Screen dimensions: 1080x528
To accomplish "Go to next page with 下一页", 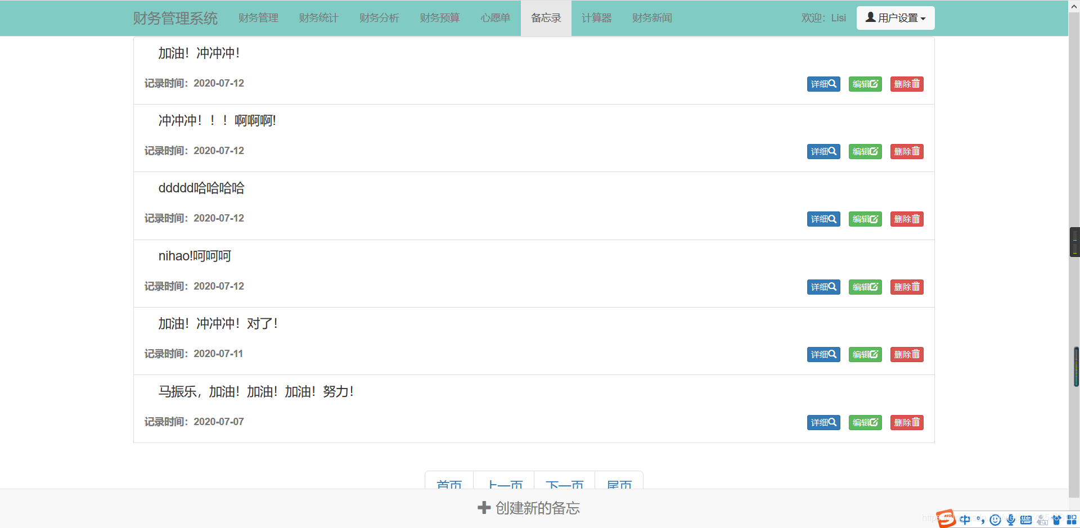I will tap(564, 481).
